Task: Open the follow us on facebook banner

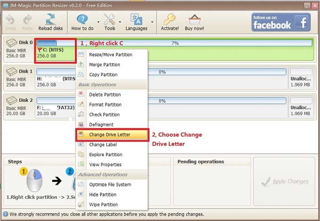Action: pyautogui.click(x=281, y=22)
